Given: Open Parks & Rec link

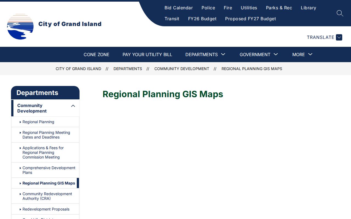Looking at the screenshot, I should point(279,8).
